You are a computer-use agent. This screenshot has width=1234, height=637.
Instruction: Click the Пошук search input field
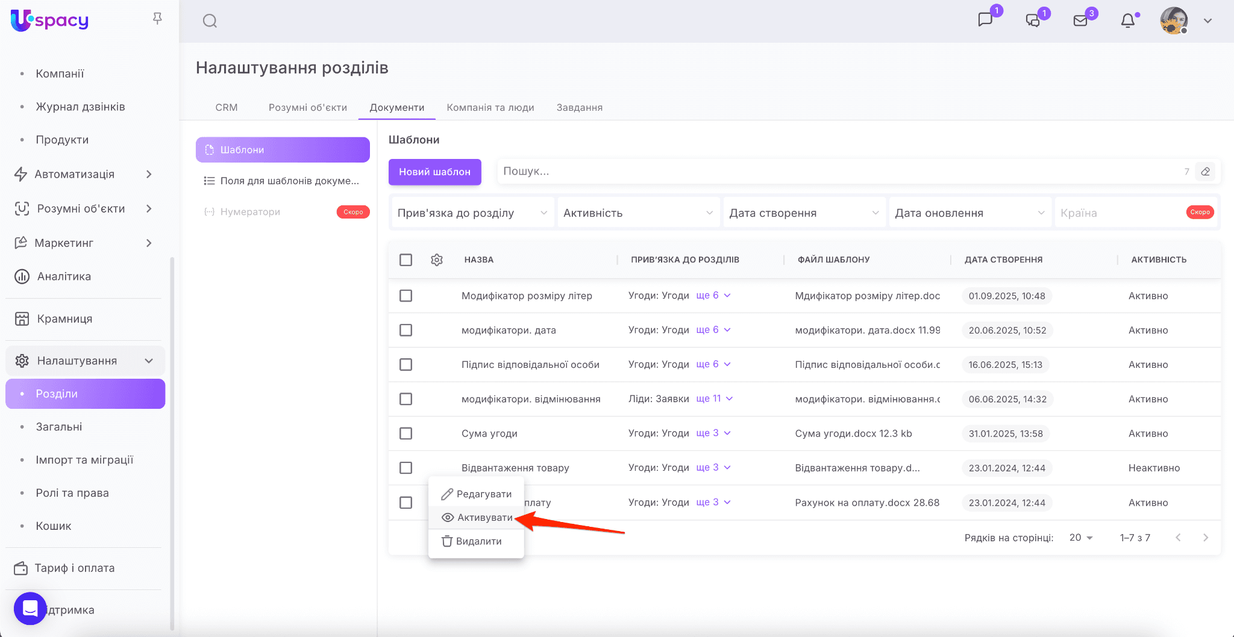(x=838, y=172)
